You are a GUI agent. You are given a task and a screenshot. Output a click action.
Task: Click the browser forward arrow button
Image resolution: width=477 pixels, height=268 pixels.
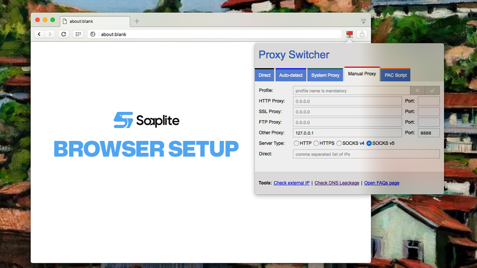tap(50, 34)
